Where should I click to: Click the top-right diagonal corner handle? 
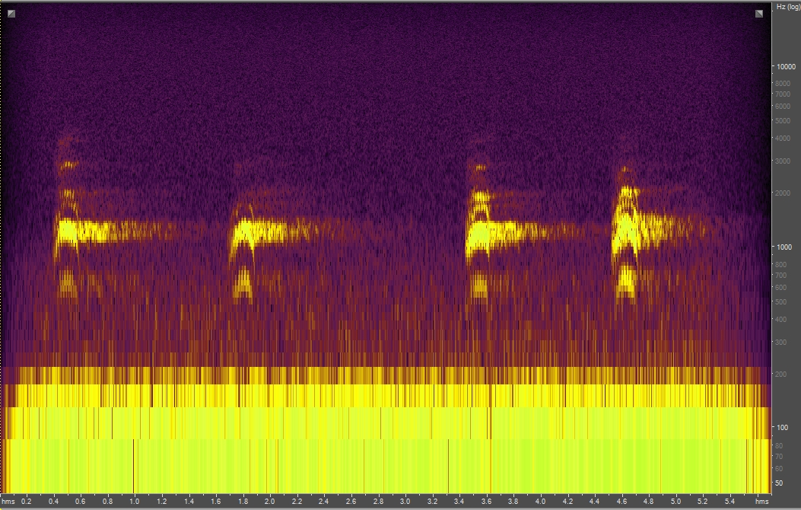coord(758,14)
